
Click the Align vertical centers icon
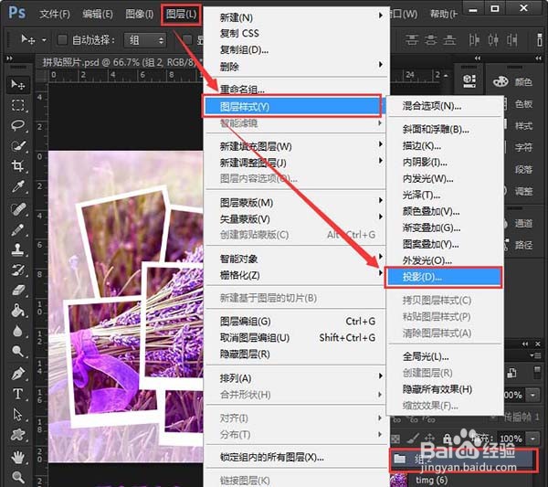coord(430,40)
